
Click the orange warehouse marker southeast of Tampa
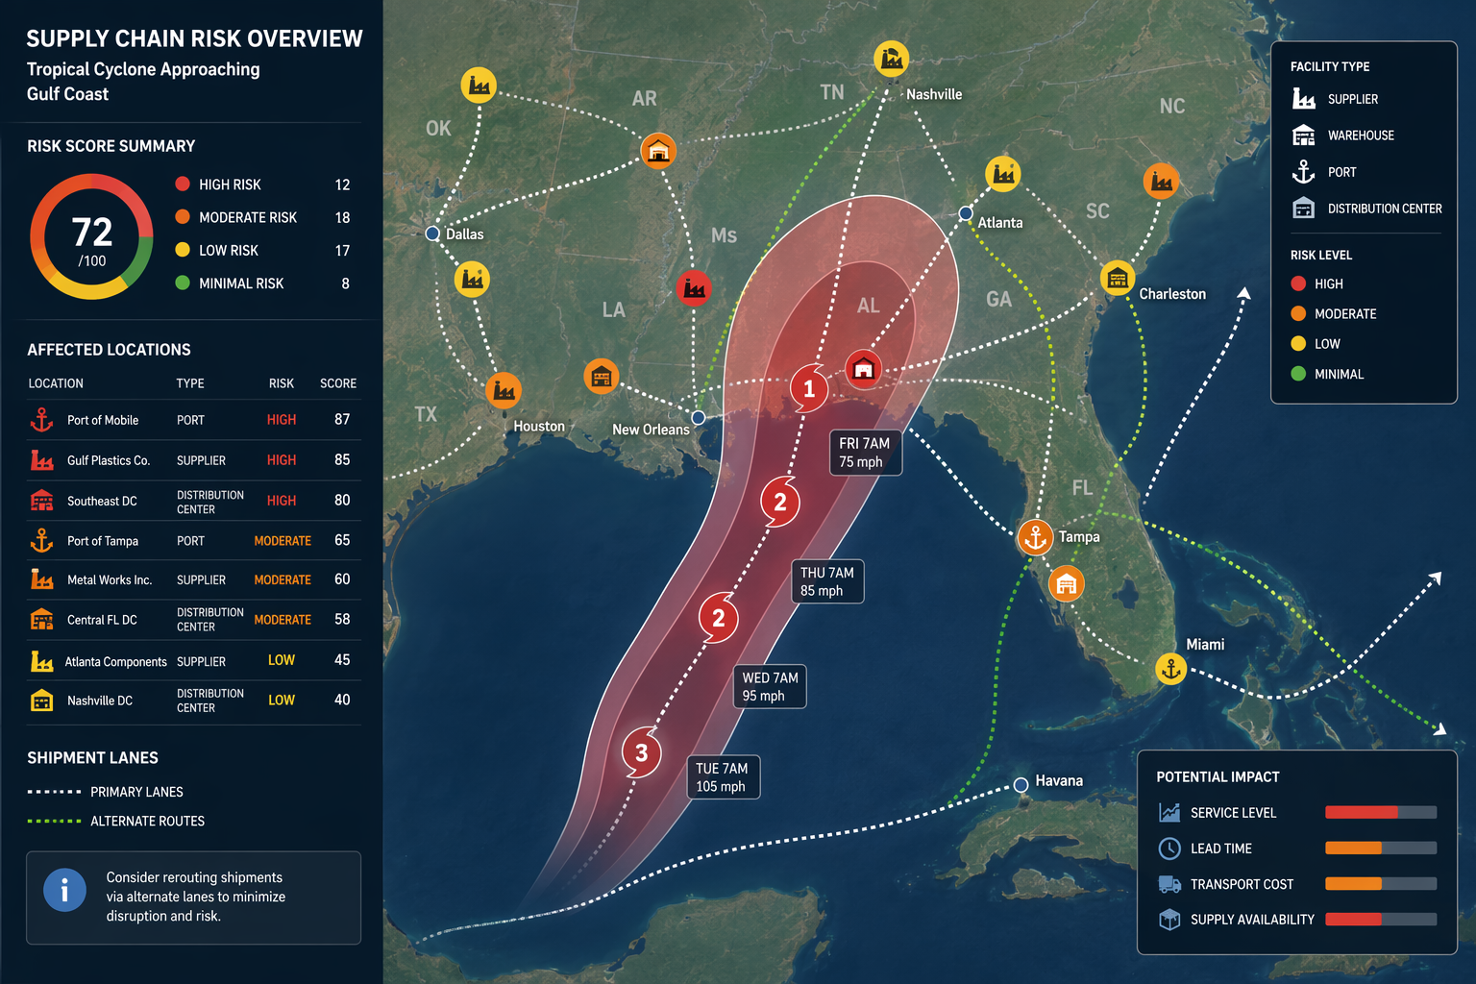pyautogui.click(x=1066, y=583)
